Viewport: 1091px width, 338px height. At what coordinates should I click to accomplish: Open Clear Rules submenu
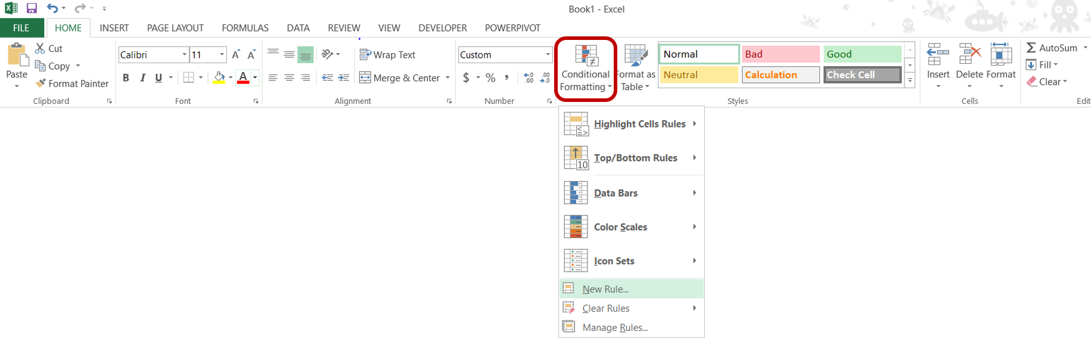tap(631, 308)
